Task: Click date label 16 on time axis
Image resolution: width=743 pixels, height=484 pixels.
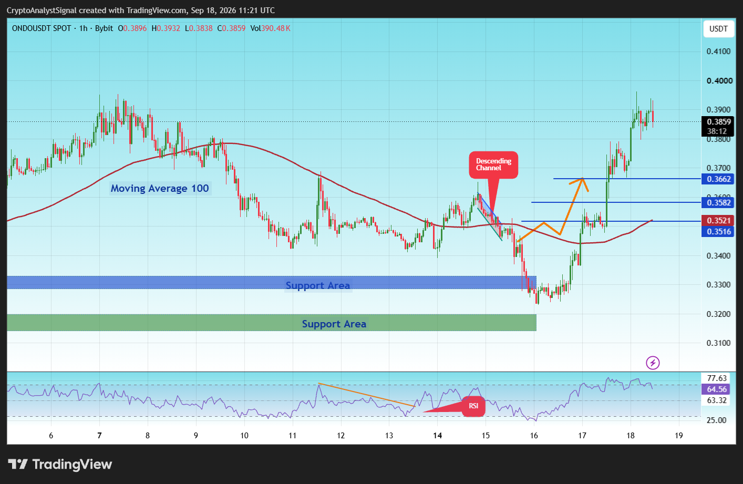Action: (534, 436)
